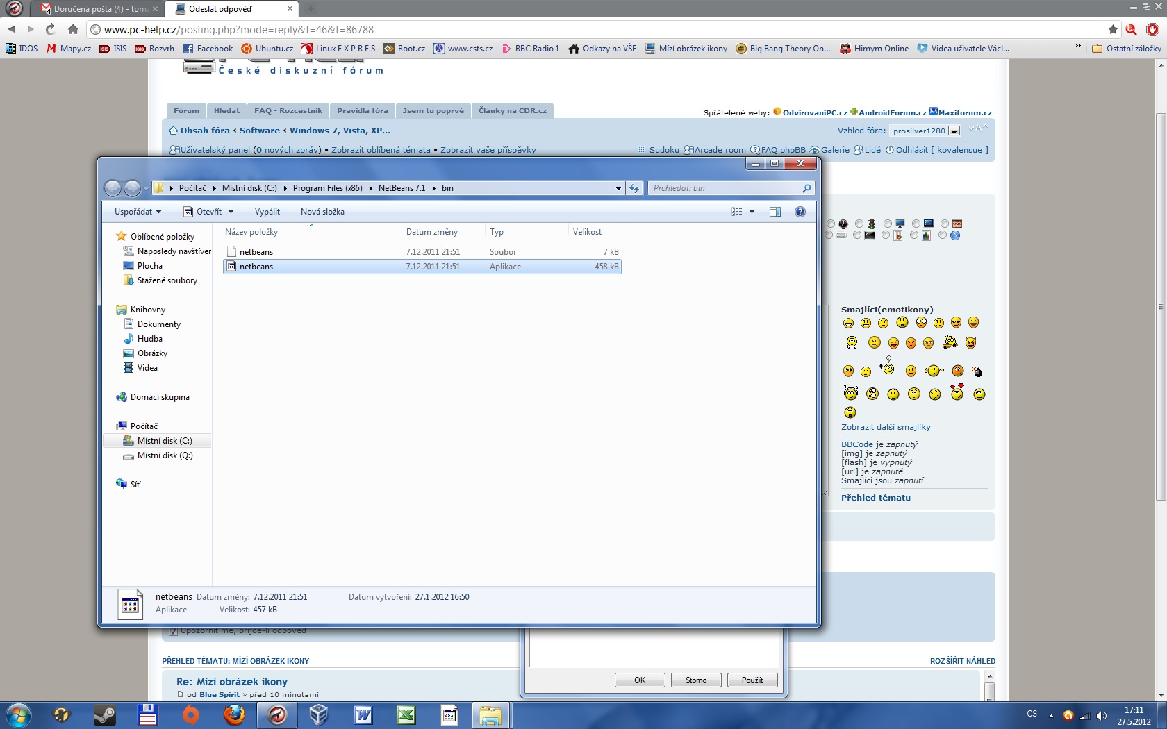Select the netbeans application file icon

[x=232, y=267]
